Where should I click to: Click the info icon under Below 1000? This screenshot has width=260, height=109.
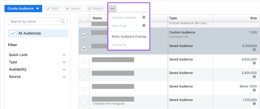[254, 90]
